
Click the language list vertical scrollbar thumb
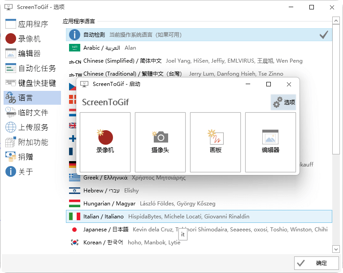tap(336, 90)
